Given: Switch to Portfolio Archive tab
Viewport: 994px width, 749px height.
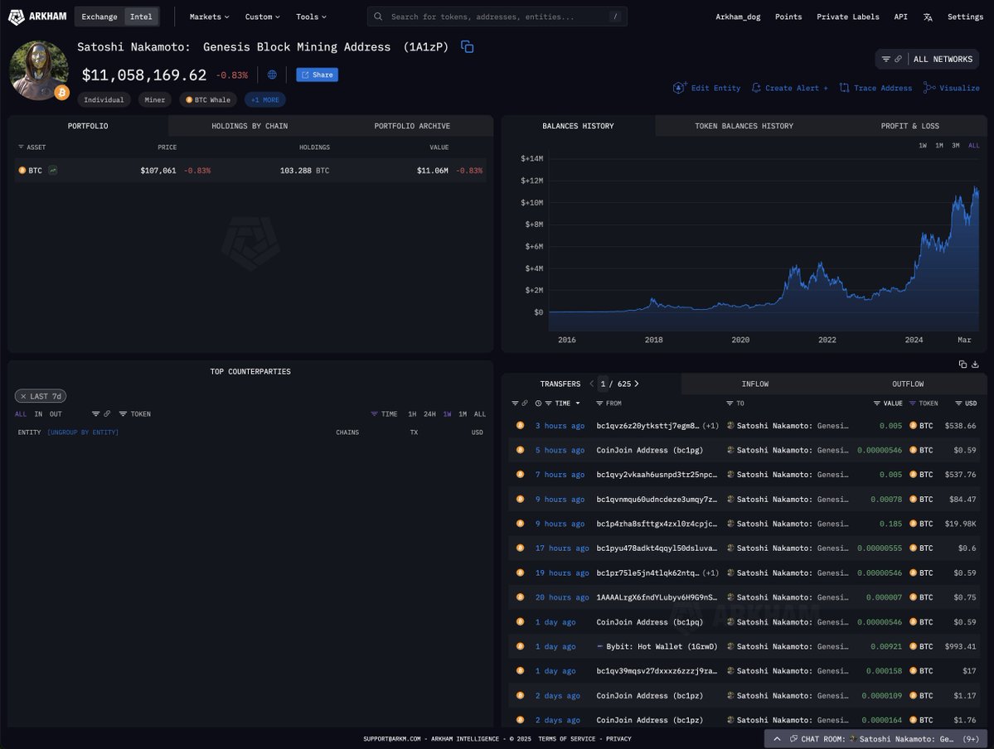Looking at the screenshot, I should 412,126.
